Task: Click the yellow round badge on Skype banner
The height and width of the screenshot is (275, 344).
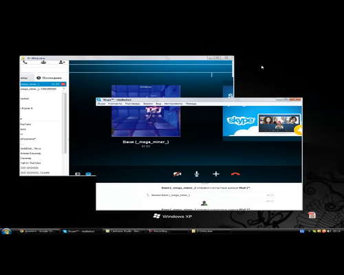Action: pos(299,131)
